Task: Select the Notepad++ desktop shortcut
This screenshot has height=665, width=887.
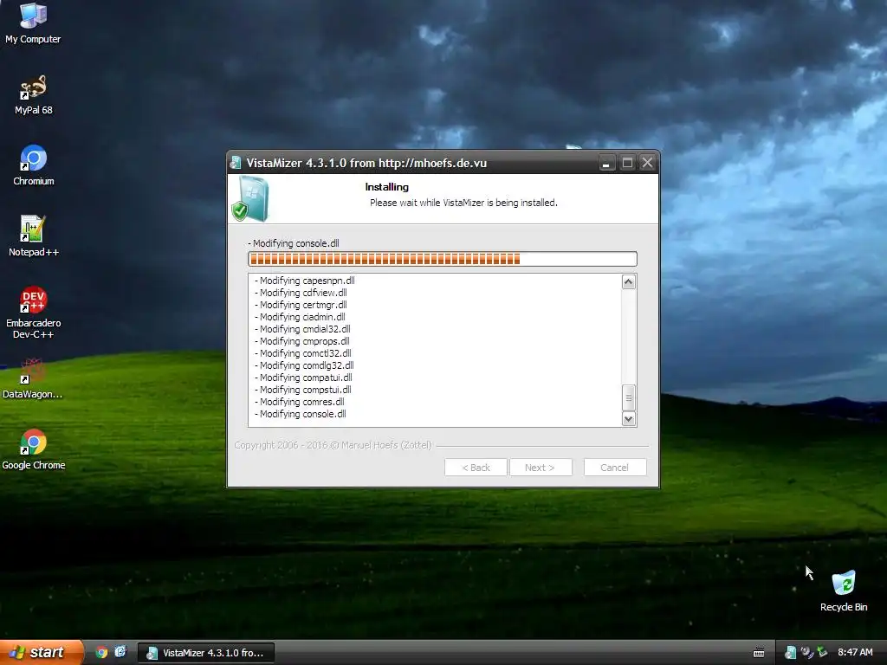Action: coord(33,237)
